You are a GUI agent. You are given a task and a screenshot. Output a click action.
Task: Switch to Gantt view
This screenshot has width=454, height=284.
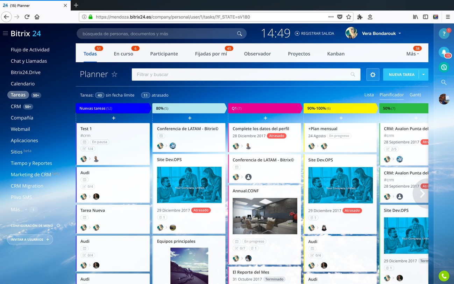pyautogui.click(x=415, y=95)
